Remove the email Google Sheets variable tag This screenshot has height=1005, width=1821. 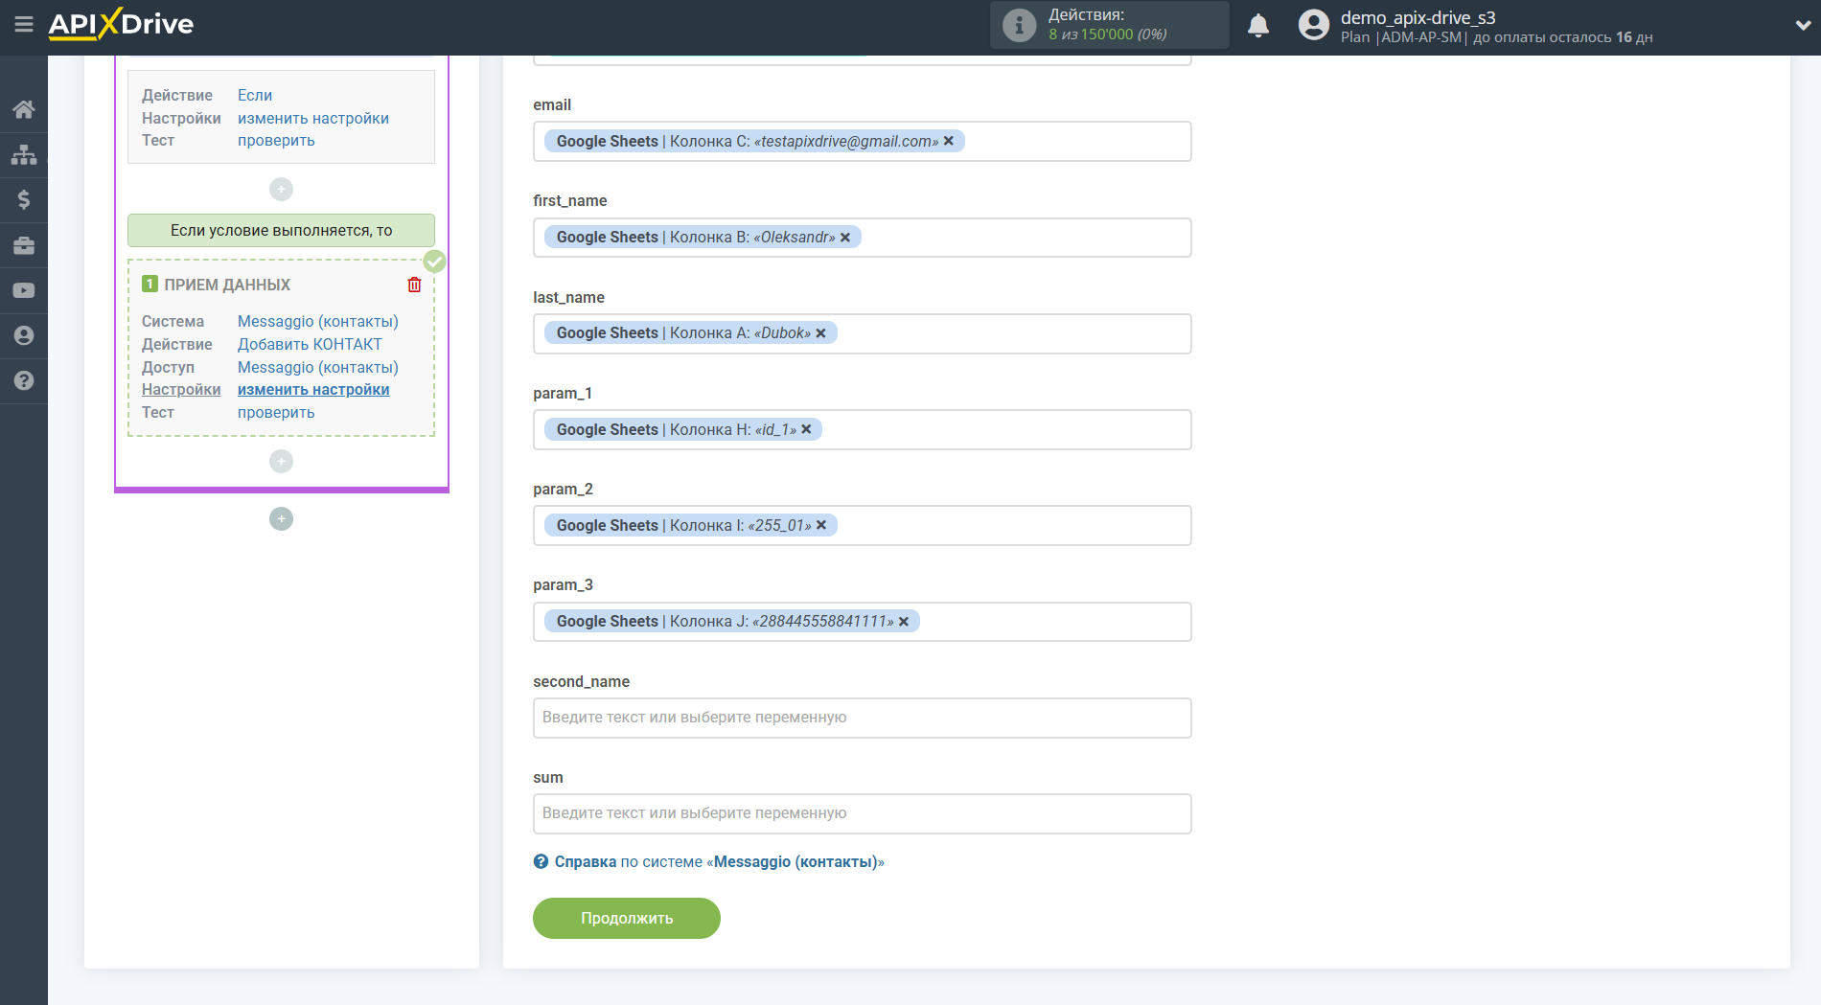tap(949, 141)
